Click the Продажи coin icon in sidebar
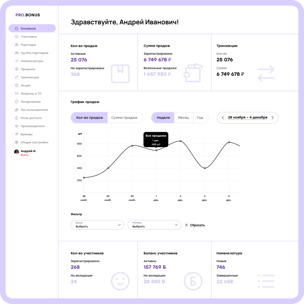This screenshot has width=304, height=304. [x=17, y=69]
